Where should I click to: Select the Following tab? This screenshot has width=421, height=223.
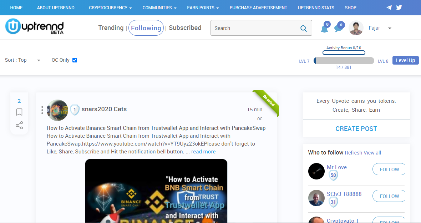click(146, 28)
